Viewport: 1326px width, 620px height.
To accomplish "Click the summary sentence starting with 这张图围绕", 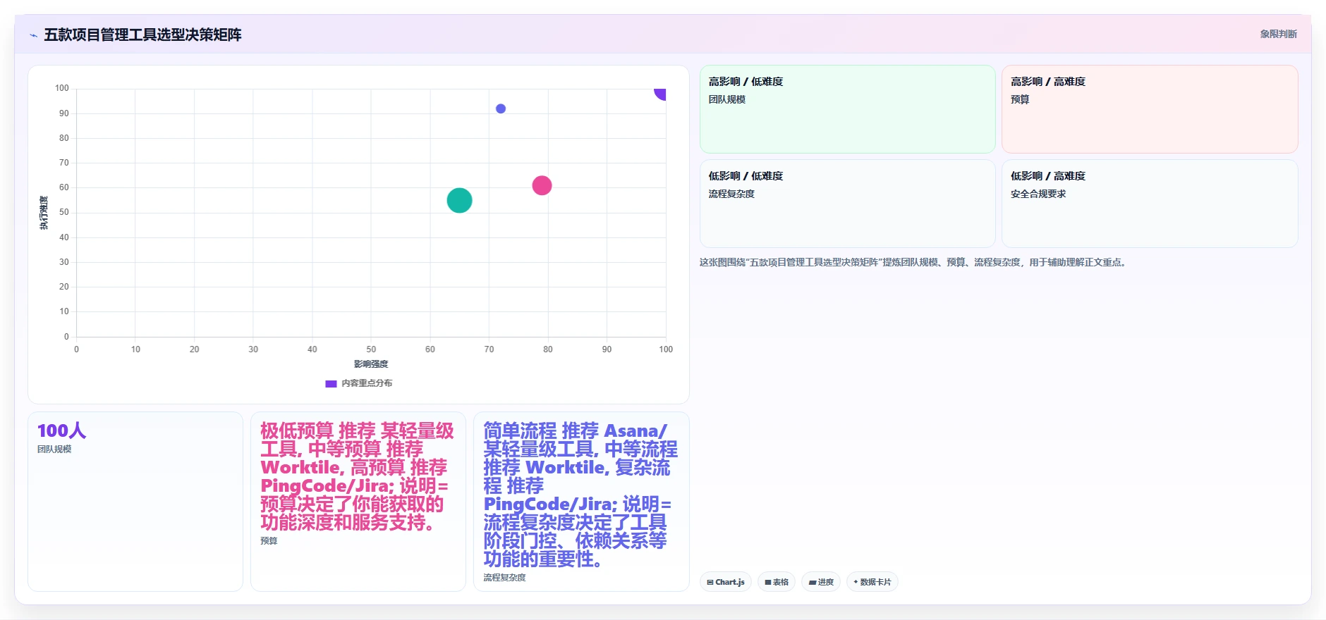I will point(914,262).
